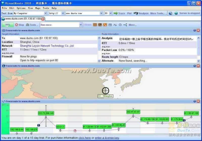Open the Edit menu
This screenshot has width=202, height=141.
[12, 8]
